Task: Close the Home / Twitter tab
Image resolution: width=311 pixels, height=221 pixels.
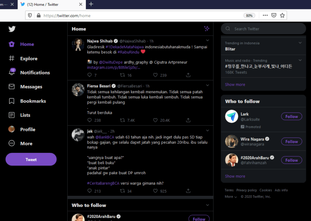Action: pos(81,4)
